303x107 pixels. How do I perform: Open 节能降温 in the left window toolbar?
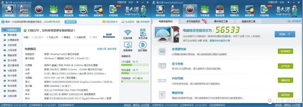tap(54, 11)
